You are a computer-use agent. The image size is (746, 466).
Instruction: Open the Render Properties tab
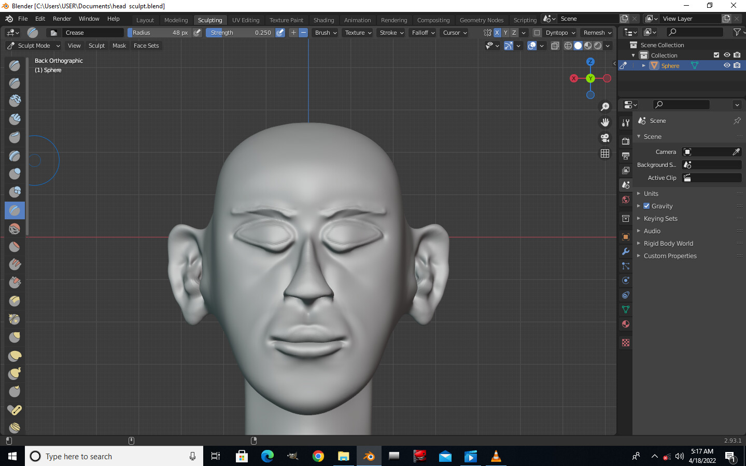[x=625, y=140]
